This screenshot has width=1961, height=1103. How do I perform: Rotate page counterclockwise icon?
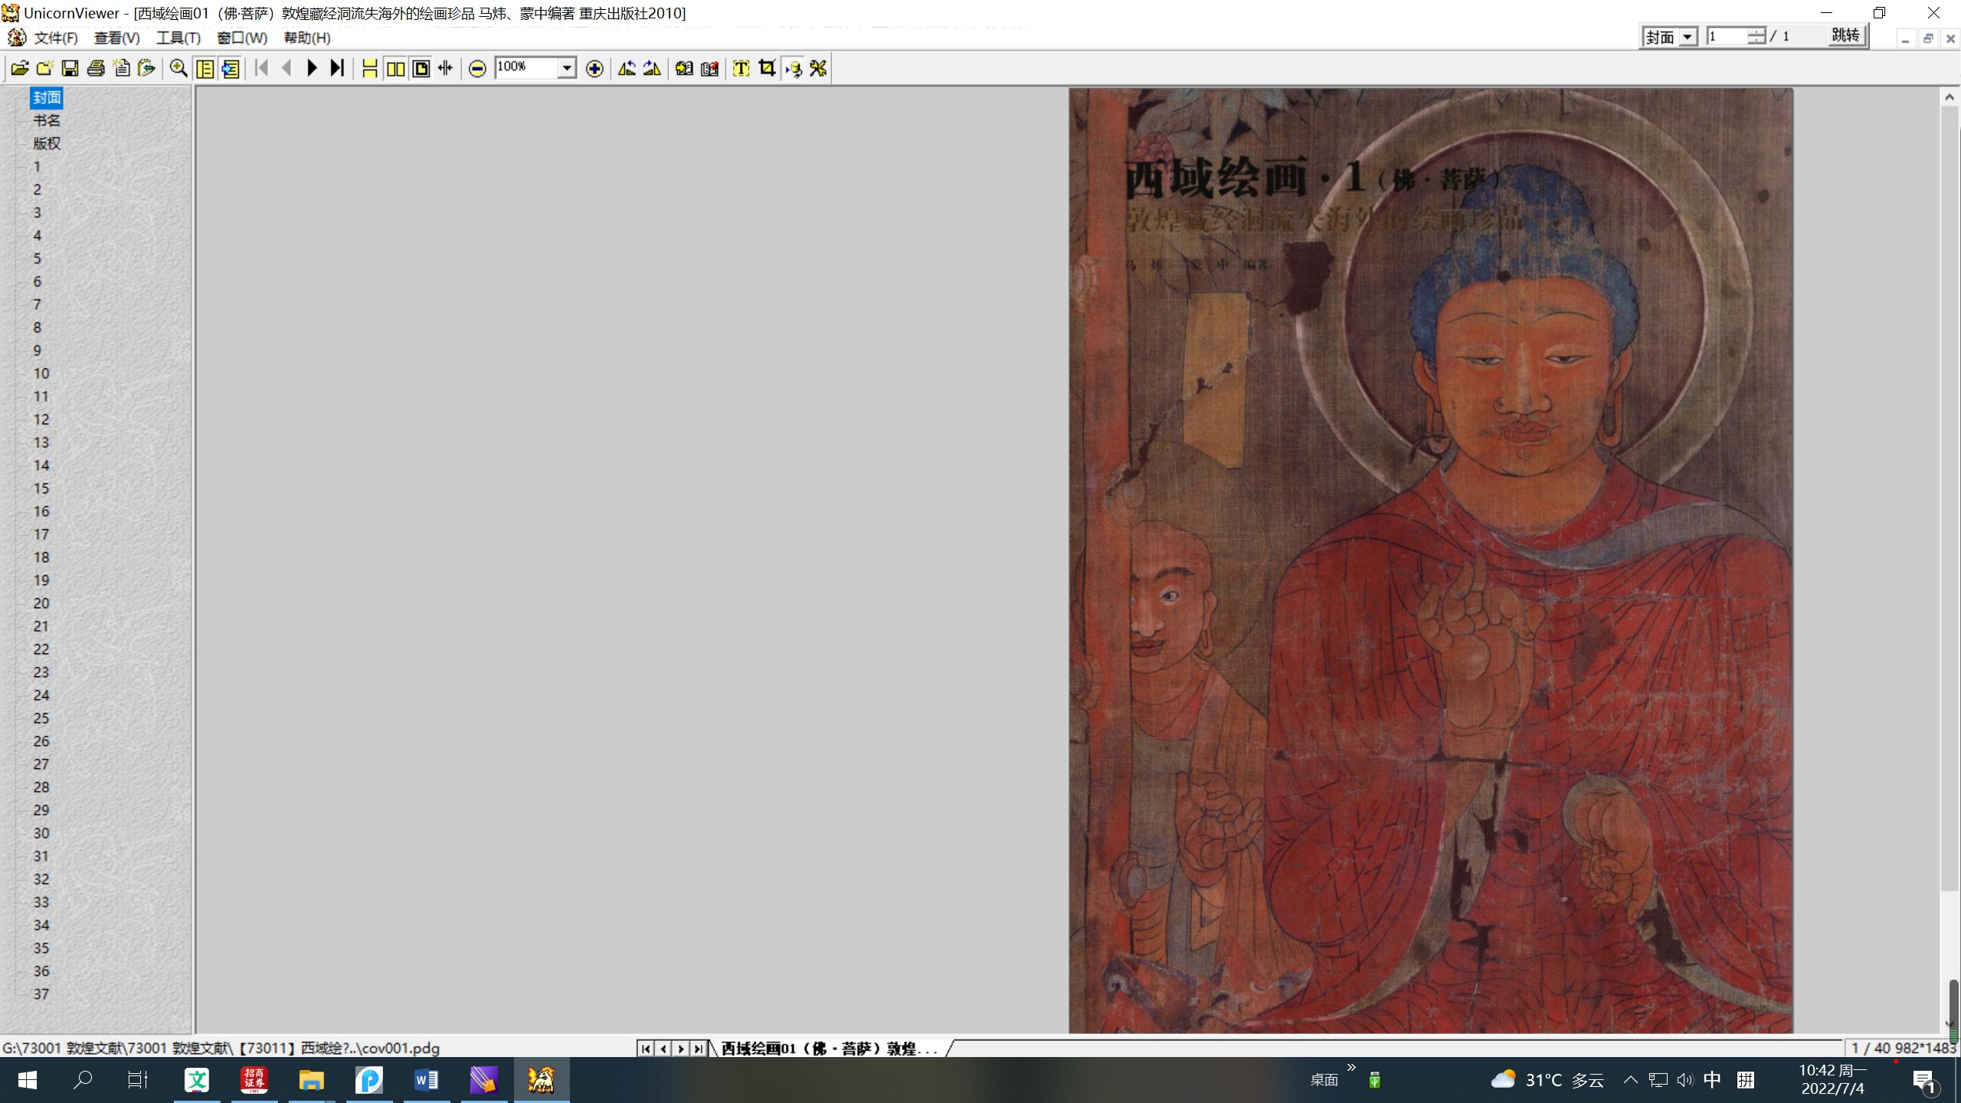click(627, 68)
